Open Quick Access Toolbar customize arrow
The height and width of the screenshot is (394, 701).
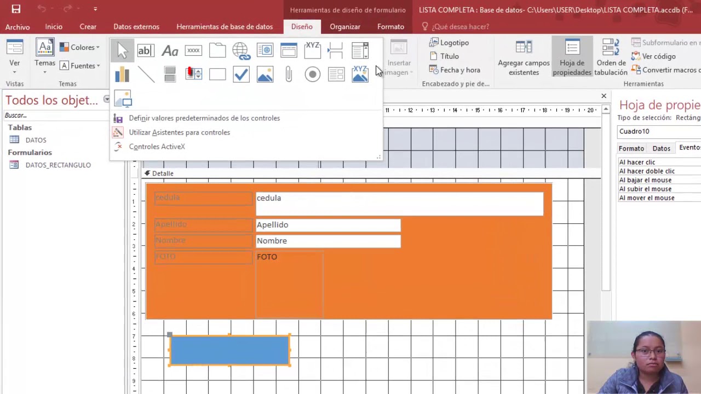point(95,9)
